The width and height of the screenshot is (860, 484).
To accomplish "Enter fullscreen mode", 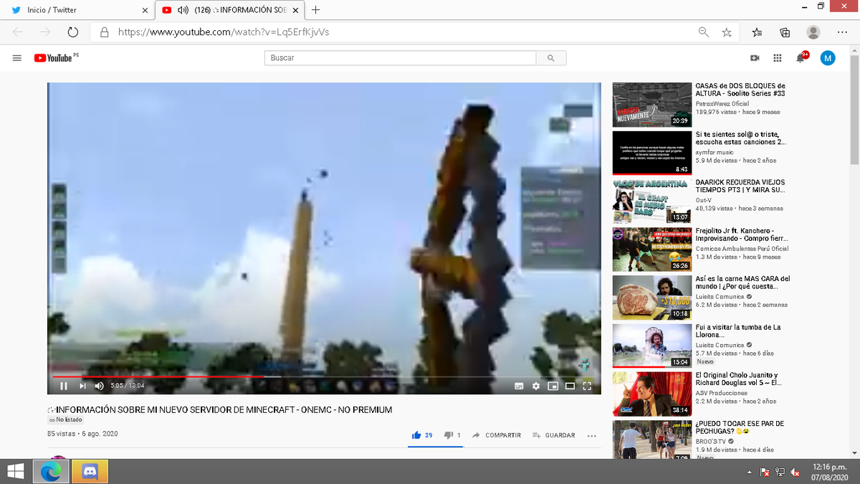I will click(587, 386).
